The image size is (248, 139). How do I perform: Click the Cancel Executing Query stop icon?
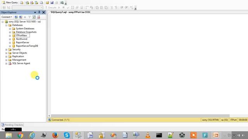(x=64, y=7)
